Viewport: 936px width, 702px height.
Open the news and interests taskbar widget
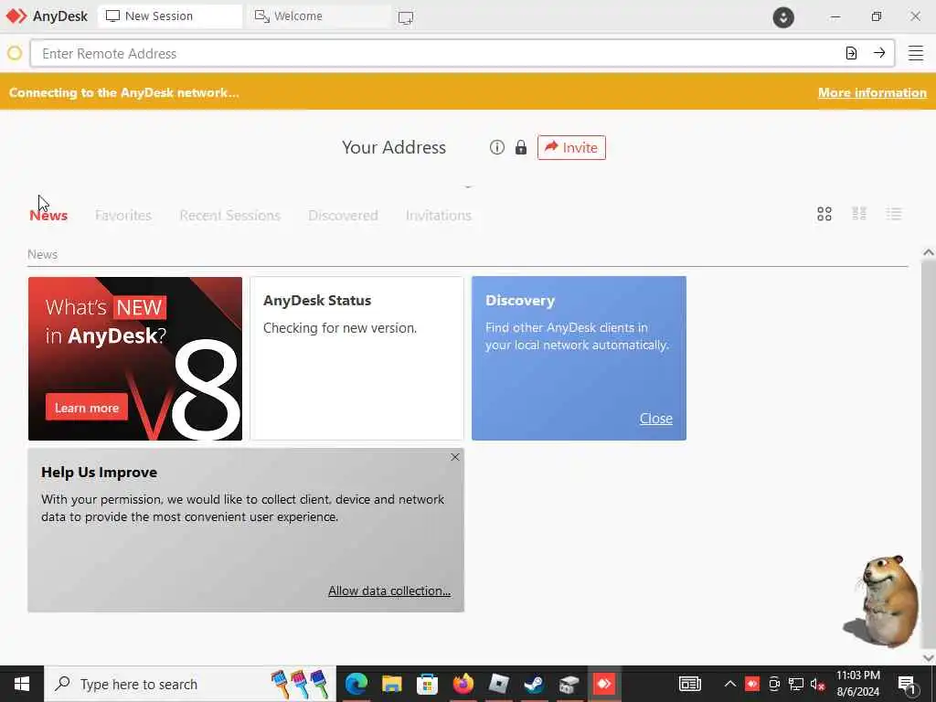coord(690,684)
